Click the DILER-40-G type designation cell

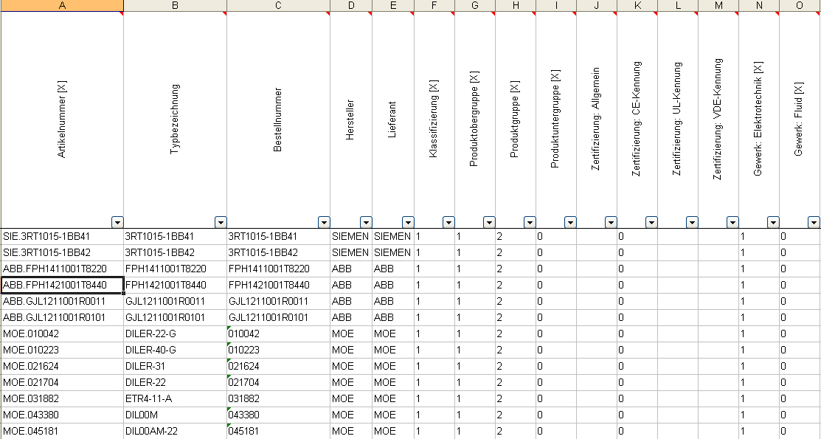[x=175, y=350]
